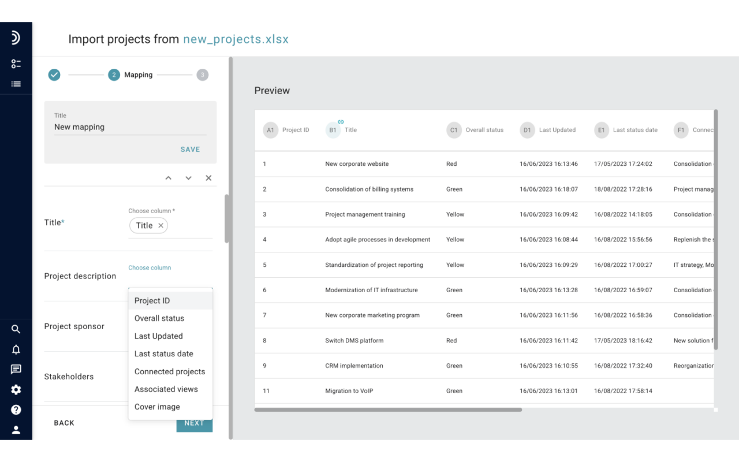739x462 pixels.
Task: Select Overall status from the column list
Action: coord(159,318)
